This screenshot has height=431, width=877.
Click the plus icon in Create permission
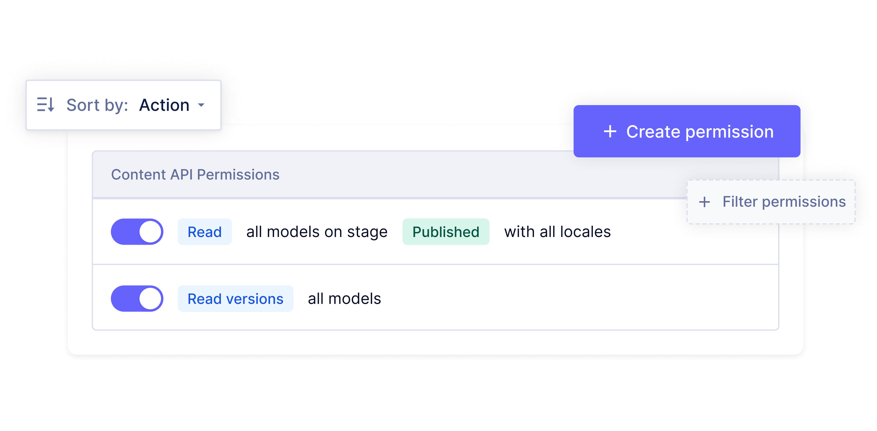pyautogui.click(x=610, y=132)
